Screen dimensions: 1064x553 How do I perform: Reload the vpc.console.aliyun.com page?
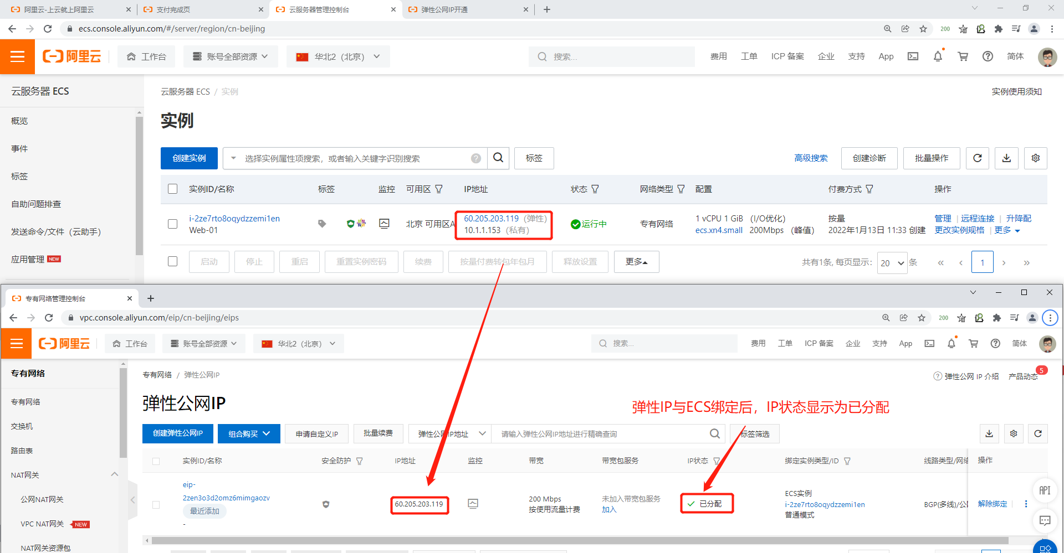(49, 318)
